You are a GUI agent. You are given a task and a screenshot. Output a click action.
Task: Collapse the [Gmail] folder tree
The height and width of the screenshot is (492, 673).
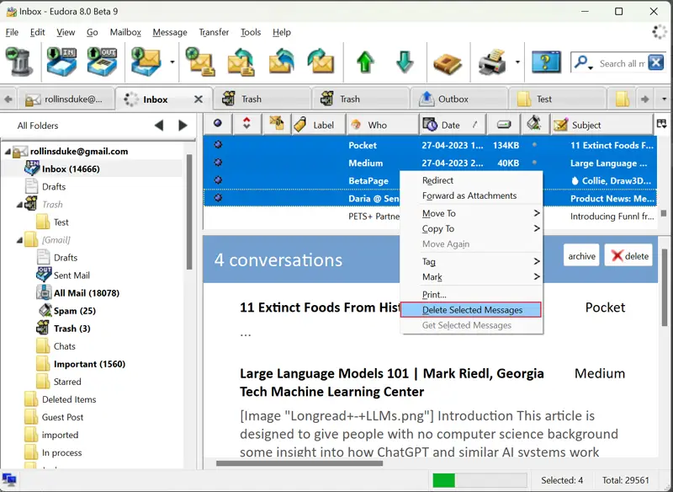pyautogui.click(x=20, y=240)
